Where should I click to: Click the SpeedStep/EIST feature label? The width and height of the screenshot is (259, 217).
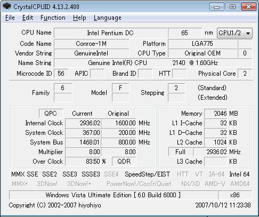pos(148,174)
